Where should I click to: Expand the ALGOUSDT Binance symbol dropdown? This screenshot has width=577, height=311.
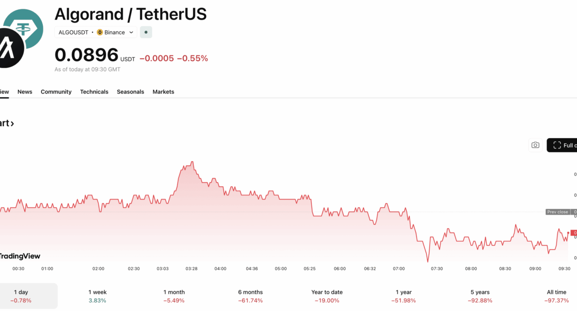point(131,32)
